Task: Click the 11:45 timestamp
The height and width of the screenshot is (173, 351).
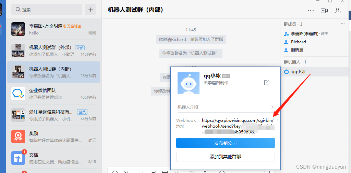Action: pos(191,30)
